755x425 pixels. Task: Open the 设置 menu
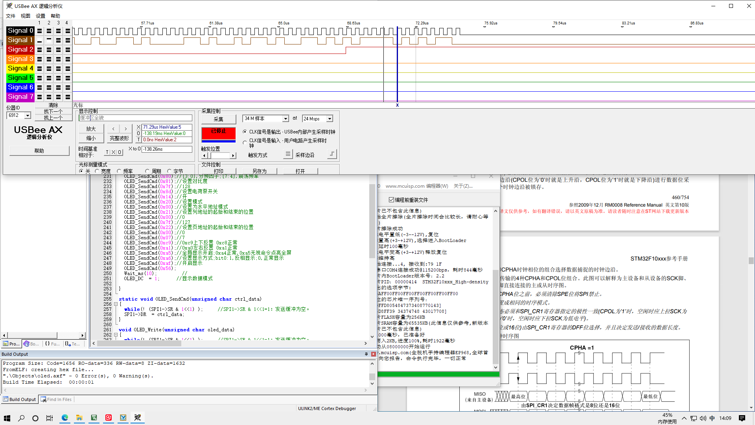click(41, 16)
